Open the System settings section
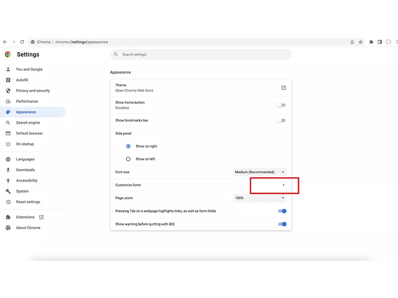398x298 pixels. [22, 191]
